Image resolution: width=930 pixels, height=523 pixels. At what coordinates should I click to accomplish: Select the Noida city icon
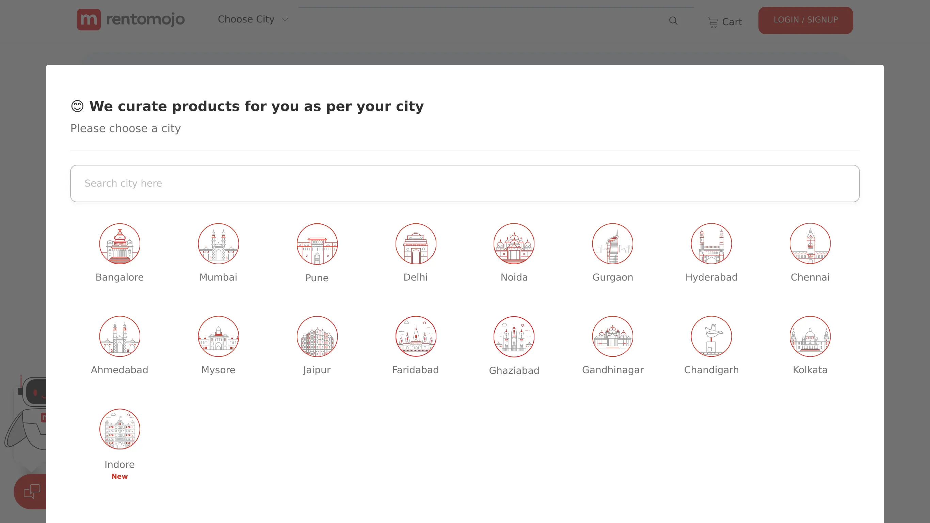514,244
